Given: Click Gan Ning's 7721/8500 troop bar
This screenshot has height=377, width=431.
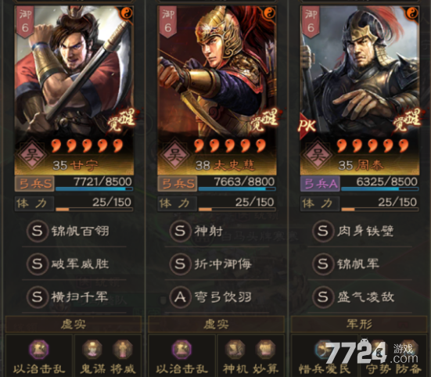Looking at the screenshot, I should [x=95, y=184].
